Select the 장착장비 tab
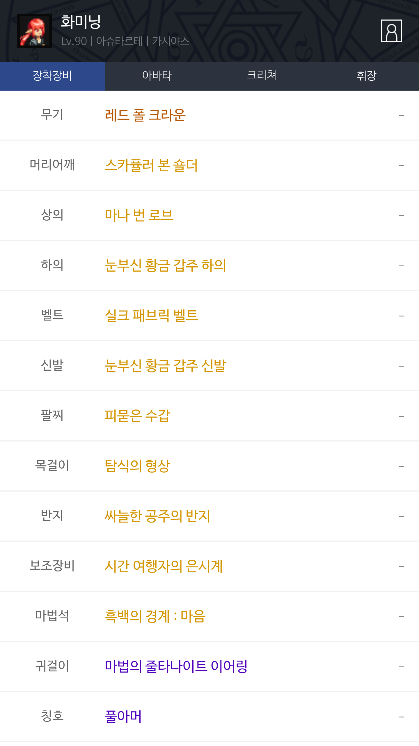419x746 pixels. pyautogui.click(x=52, y=76)
